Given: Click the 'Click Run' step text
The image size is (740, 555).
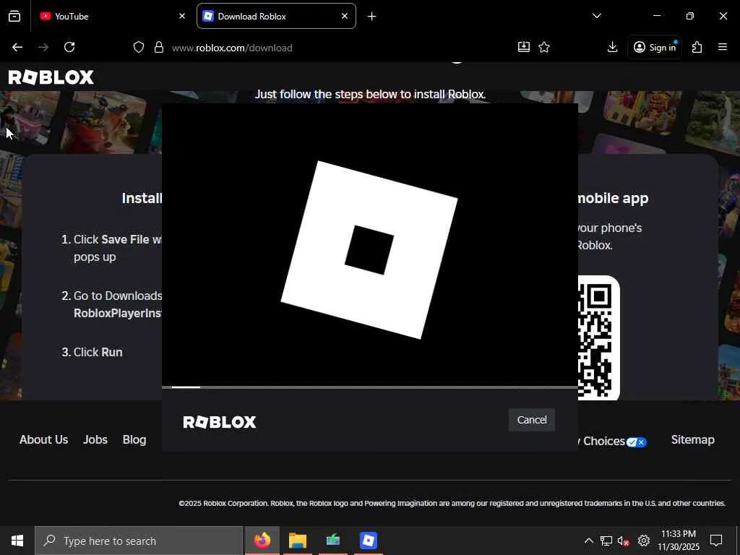Looking at the screenshot, I should [98, 352].
